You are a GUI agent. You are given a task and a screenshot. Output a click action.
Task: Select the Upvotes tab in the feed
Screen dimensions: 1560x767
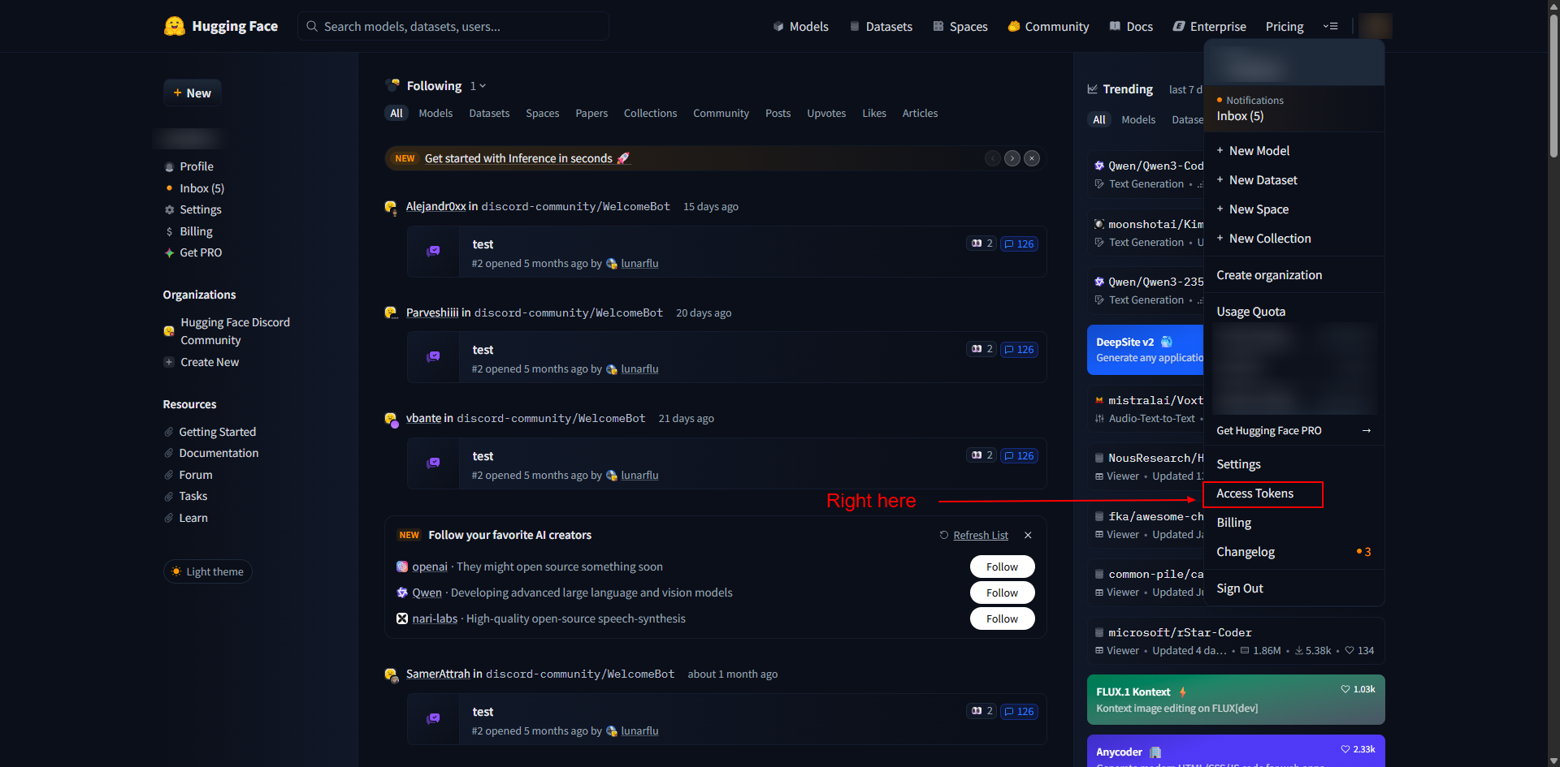tap(826, 113)
